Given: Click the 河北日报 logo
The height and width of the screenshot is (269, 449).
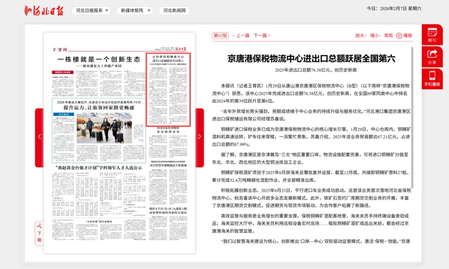Looking at the screenshot, I should pos(44,10).
